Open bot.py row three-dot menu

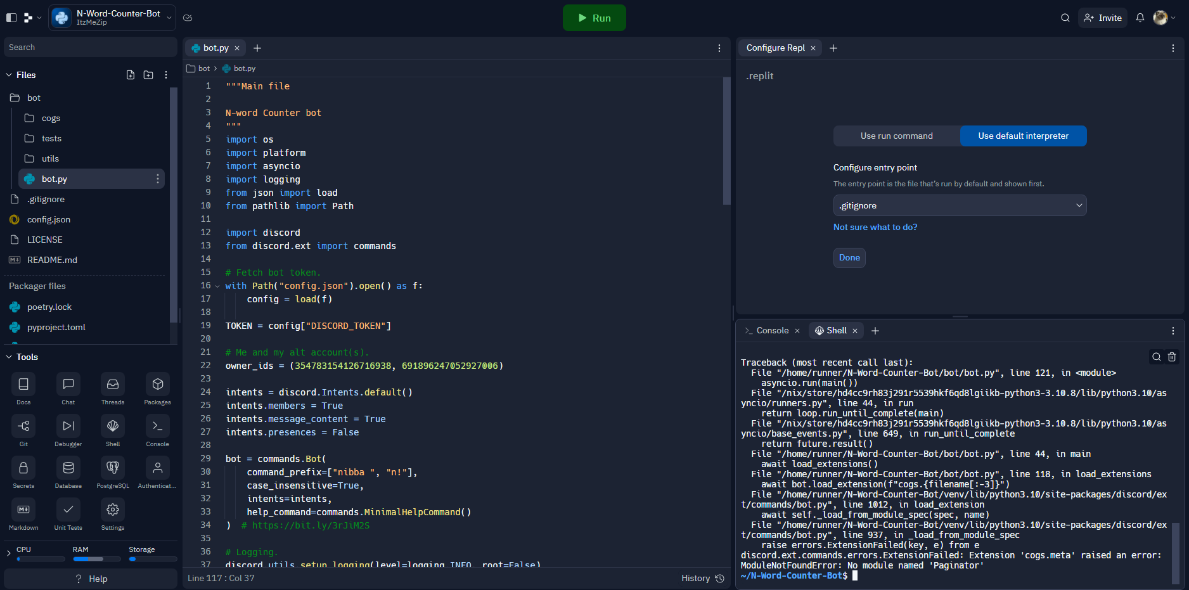[158, 179]
